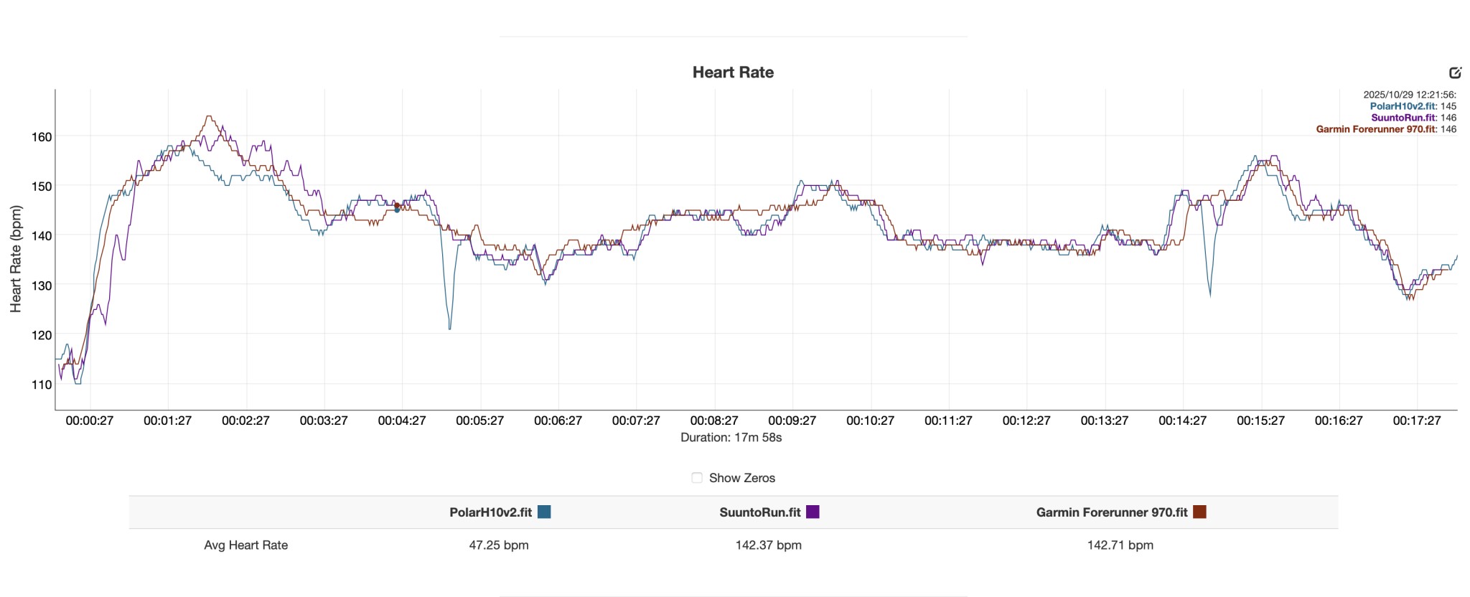Screen dimensions: 1470x597
Task: Select the Garmin Forerunner 970.fit column header
Action: tap(1111, 512)
